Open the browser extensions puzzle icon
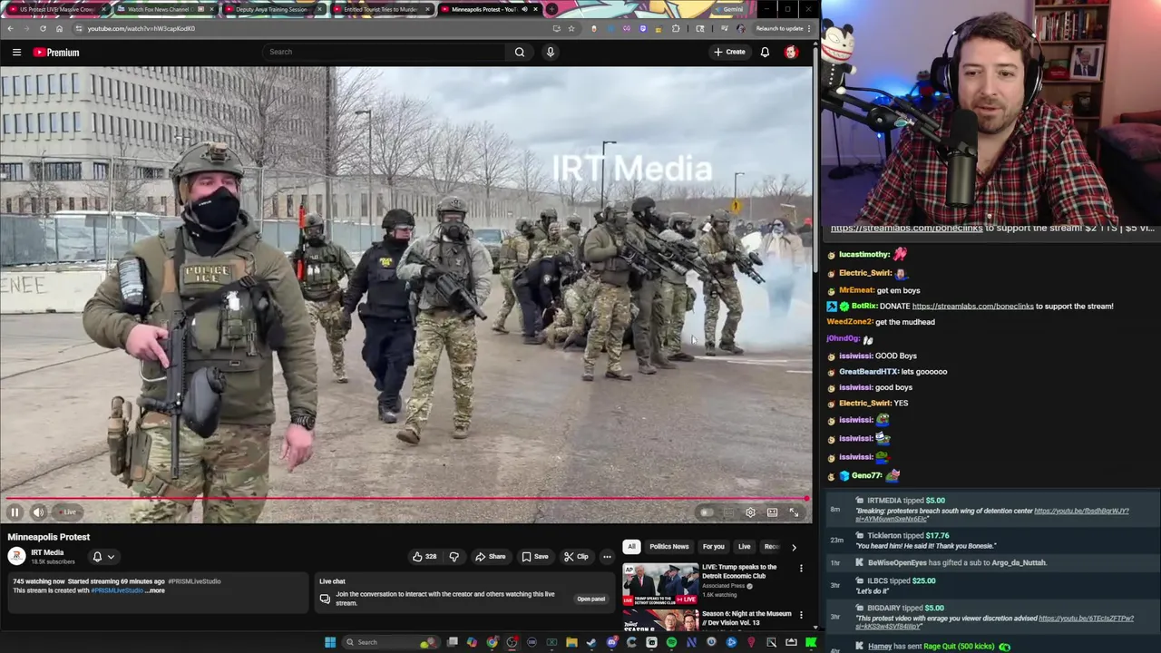1161x653 pixels. [x=676, y=28]
